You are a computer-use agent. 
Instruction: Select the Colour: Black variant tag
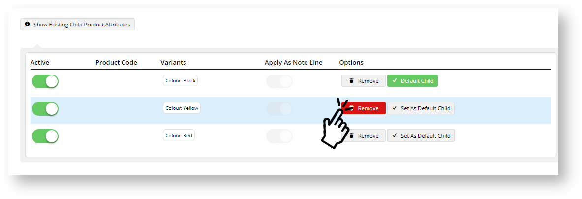(181, 81)
